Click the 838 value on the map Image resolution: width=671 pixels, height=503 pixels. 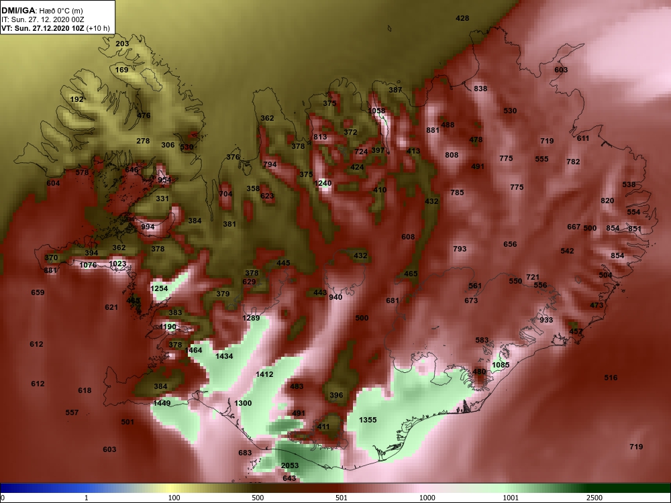480,89
